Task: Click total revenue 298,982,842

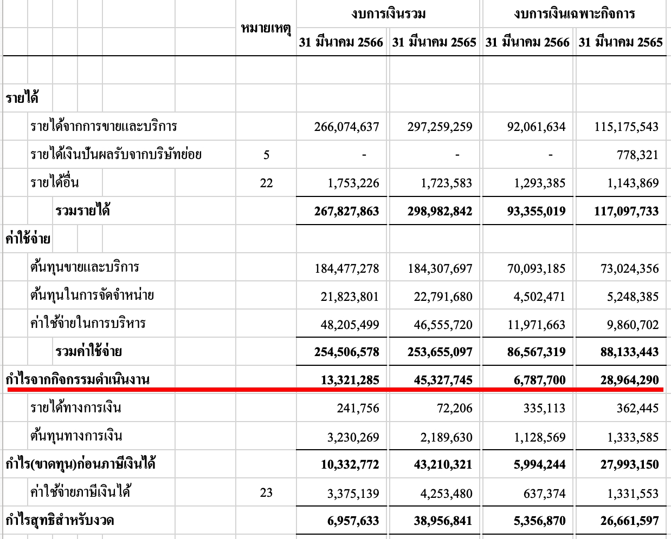Action: pos(440,211)
